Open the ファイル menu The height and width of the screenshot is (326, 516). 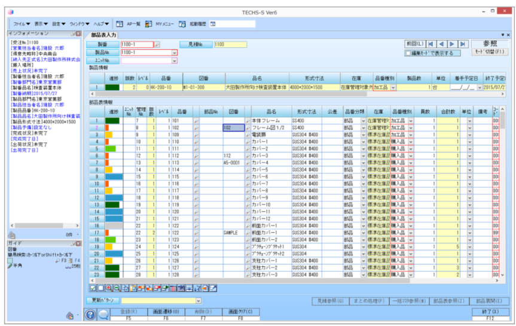(x=22, y=24)
